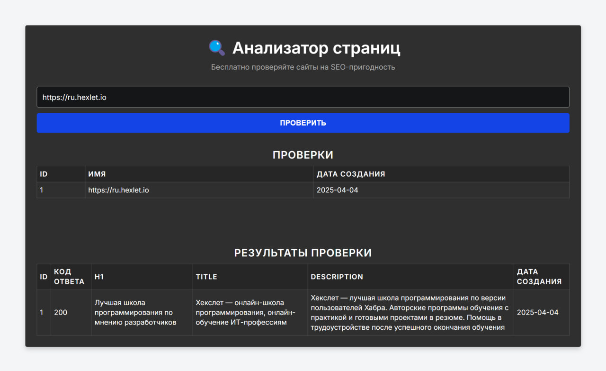Open the https://ru.hexlet.io entry in the ПРОВЕРКИ table
606x371 pixels.
pyautogui.click(x=118, y=190)
